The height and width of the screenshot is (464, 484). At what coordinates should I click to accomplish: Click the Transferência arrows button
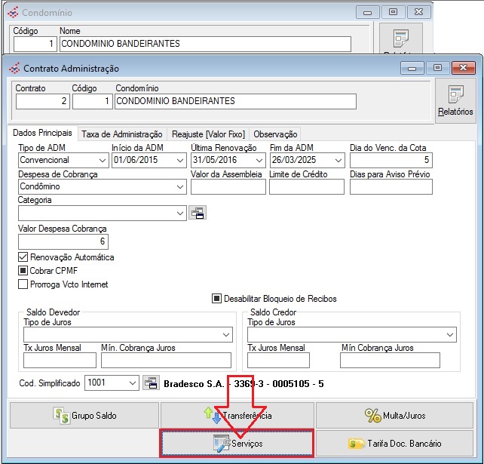point(237,415)
